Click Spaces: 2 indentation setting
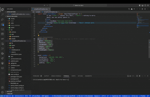Image resolution: width=150 pixels, height=97 pixels. click(97, 96)
